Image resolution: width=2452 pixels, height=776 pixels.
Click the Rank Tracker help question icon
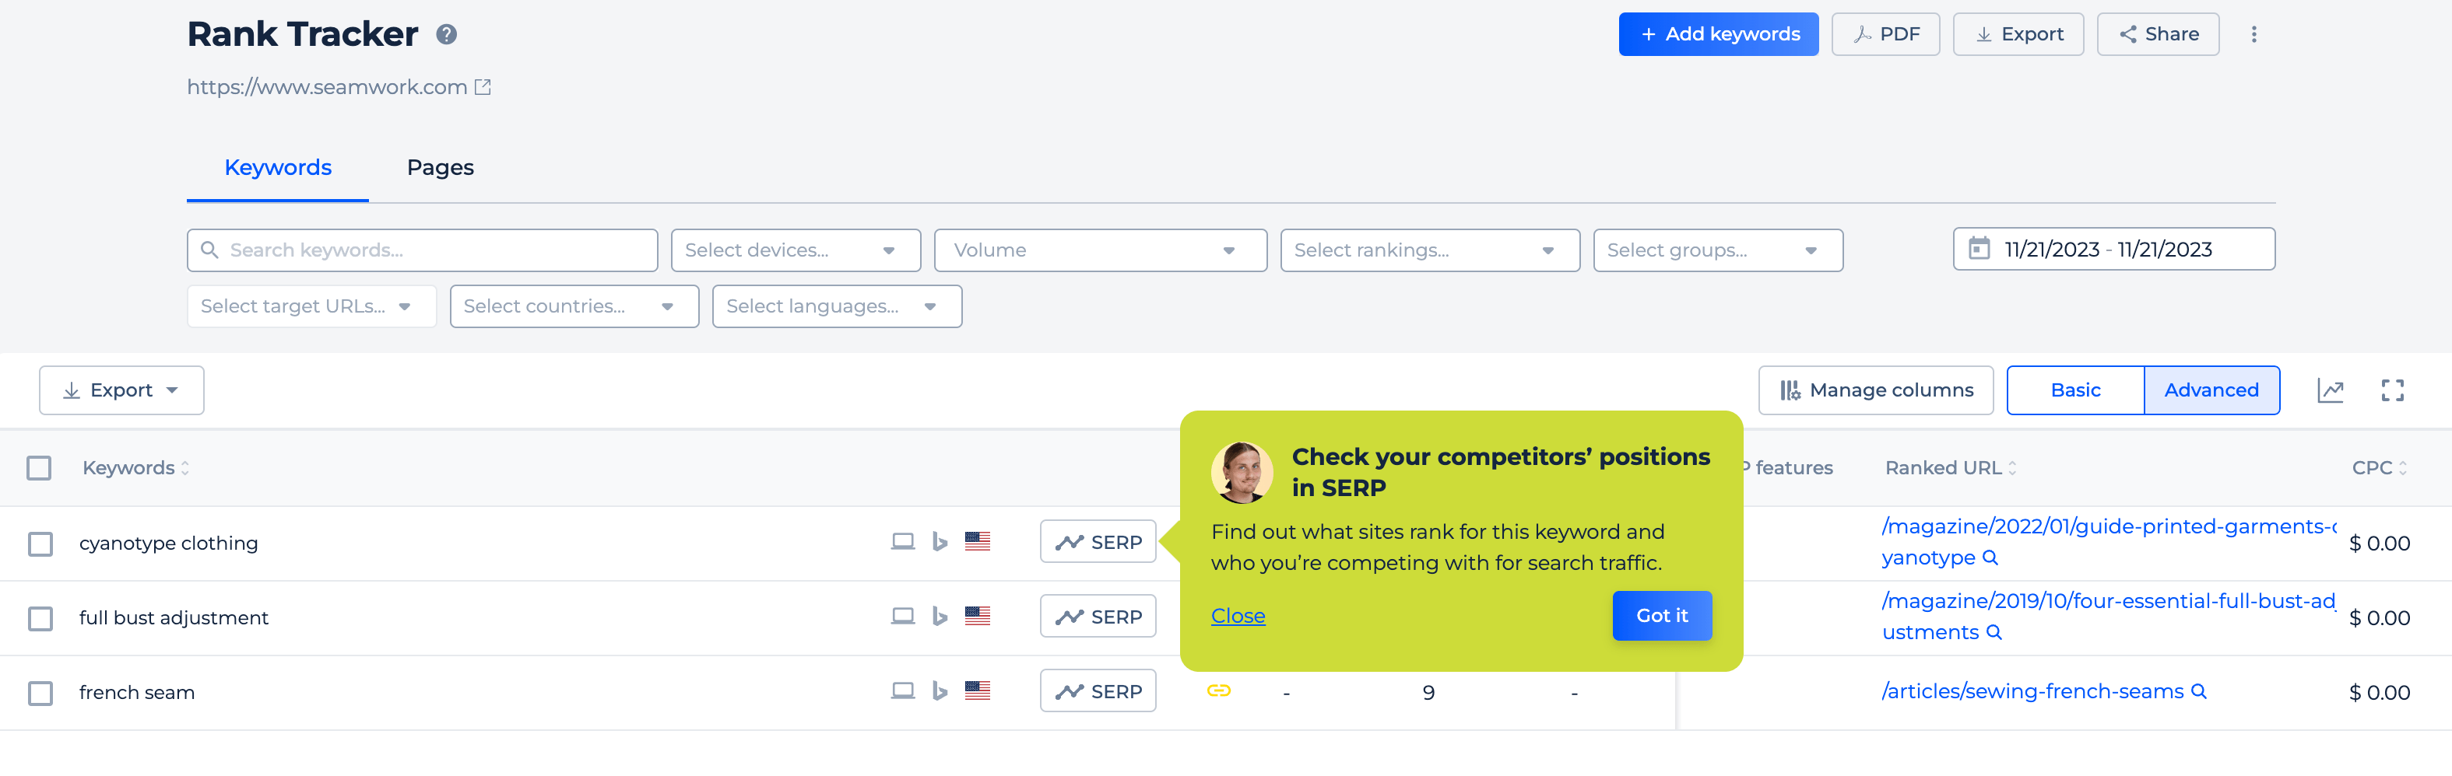(x=447, y=35)
